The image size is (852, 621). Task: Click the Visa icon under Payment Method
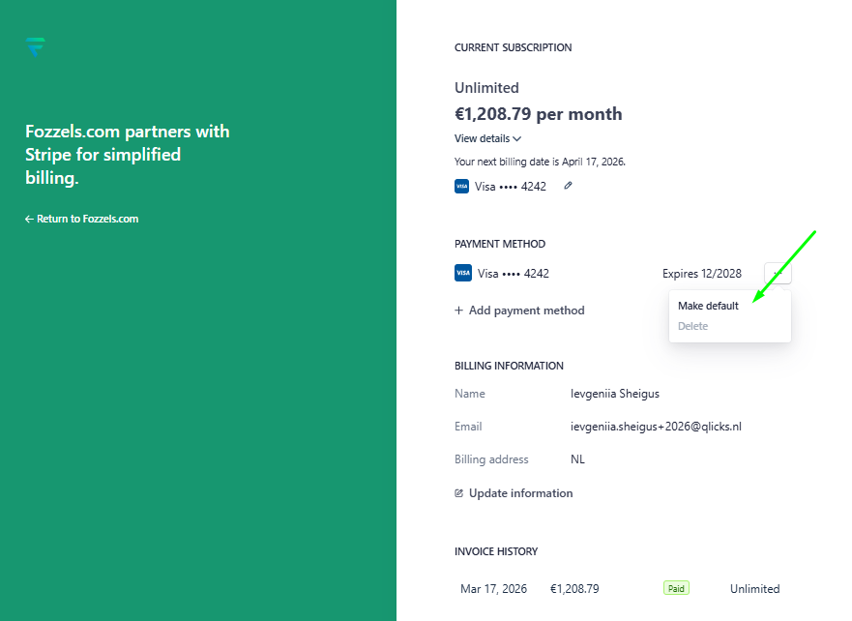(462, 274)
